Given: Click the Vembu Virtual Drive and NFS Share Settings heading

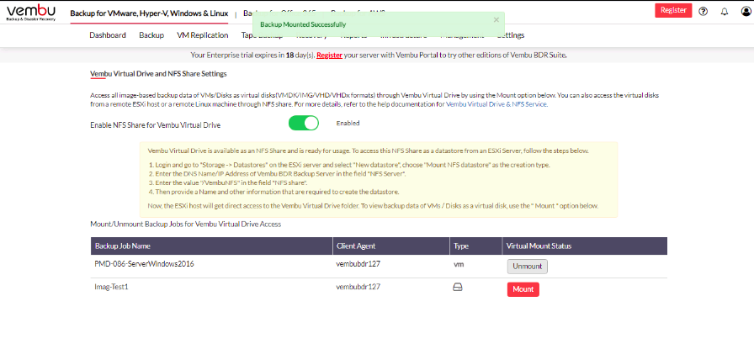Looking at the screenshot, I should 158,74.
